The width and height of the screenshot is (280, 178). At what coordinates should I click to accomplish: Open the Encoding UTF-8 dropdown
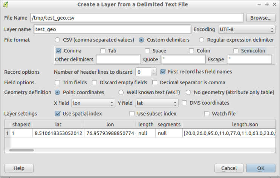coord(246,29)
